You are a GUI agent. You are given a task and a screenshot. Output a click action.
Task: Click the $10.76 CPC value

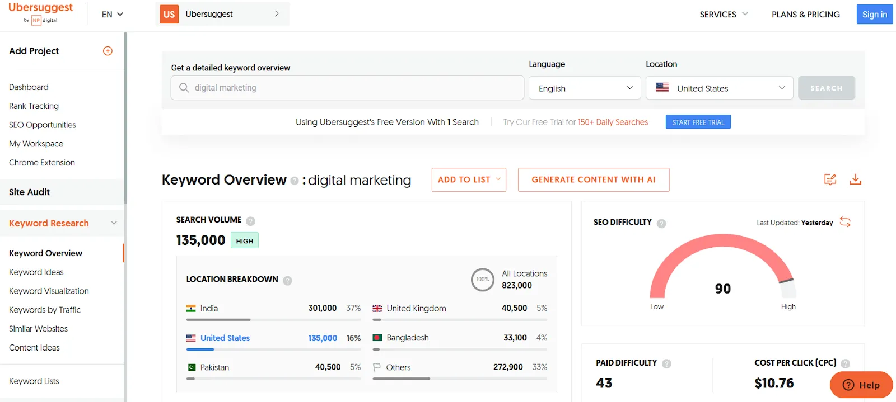coord(774,383)
